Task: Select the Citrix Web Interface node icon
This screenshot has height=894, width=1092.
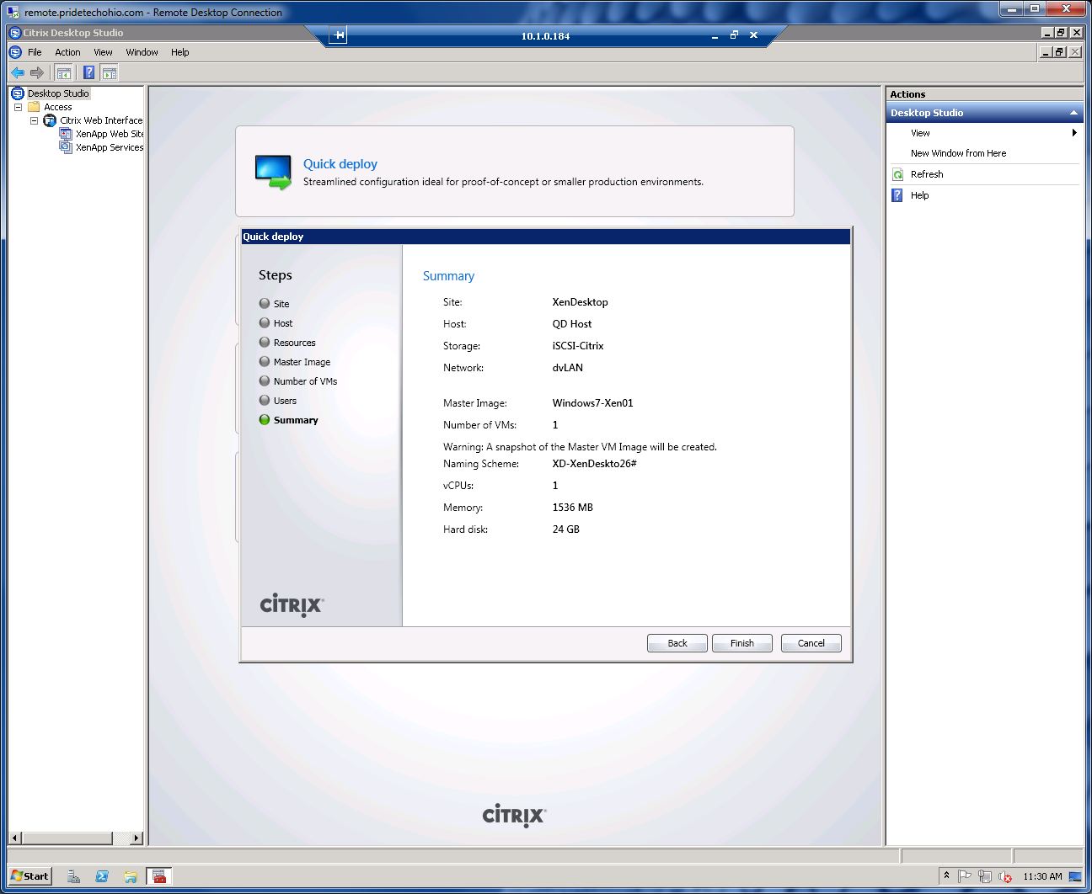Action: point(50,120)
